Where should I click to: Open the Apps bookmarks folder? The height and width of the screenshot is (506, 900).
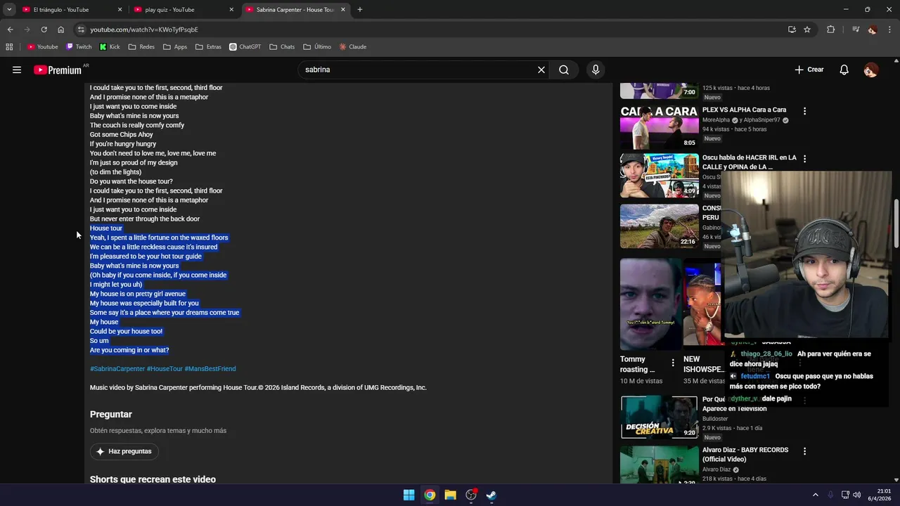(x=175, y=47)
